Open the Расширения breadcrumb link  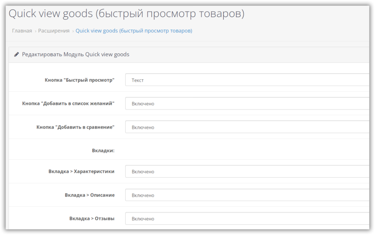click(54, 31)
